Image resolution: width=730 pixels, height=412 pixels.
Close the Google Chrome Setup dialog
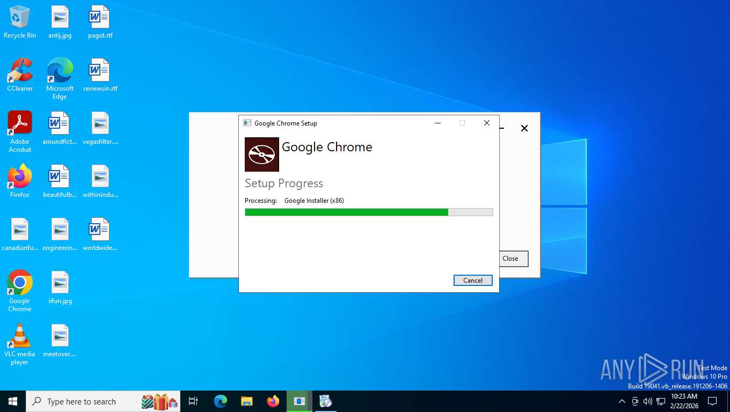pos(487,123)
